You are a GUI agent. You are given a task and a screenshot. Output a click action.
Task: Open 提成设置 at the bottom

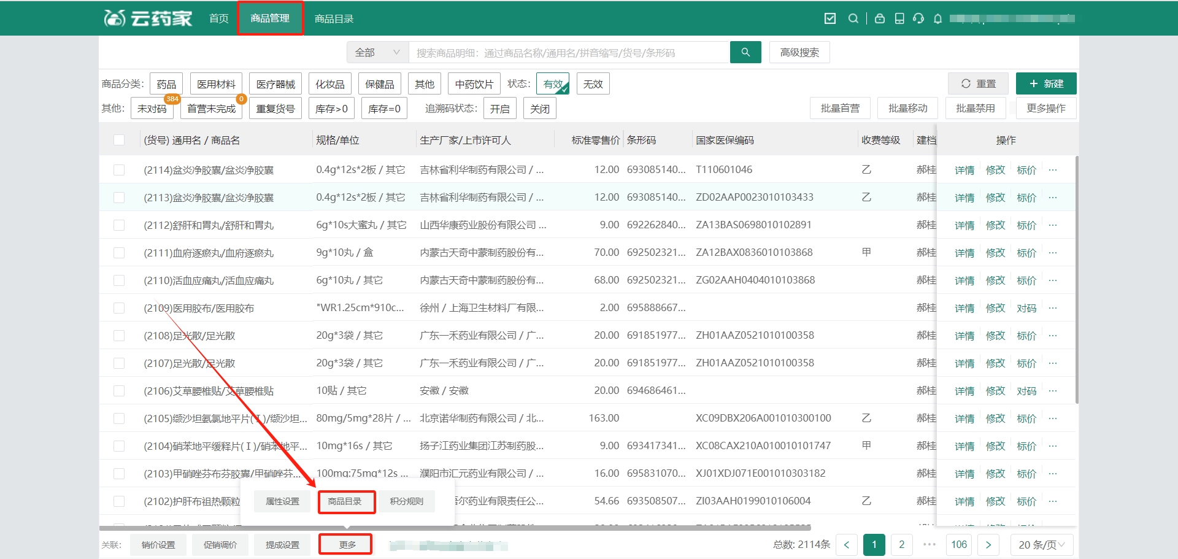(282, 544)
